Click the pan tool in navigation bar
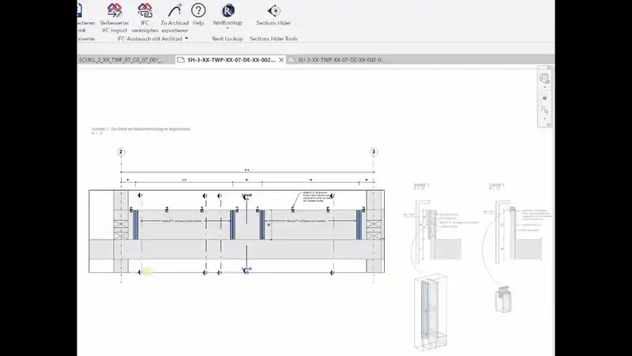 [544, 98]
